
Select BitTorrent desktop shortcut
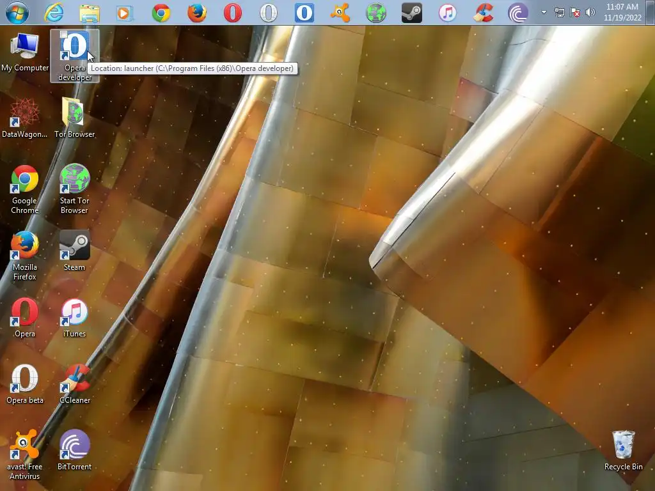pos(74,450)
